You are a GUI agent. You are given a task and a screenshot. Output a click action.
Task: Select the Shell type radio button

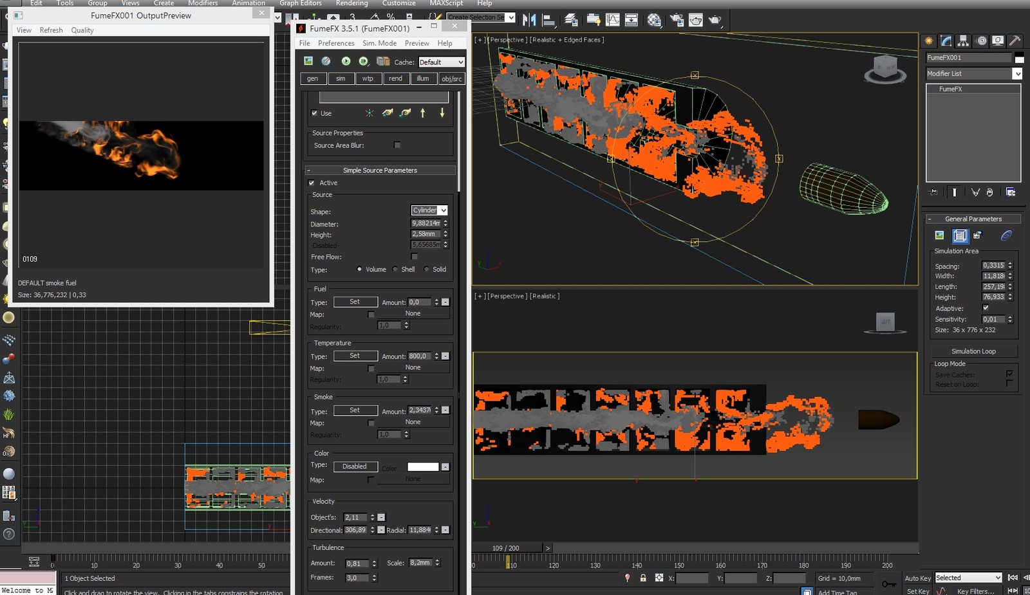pos(395,270)
